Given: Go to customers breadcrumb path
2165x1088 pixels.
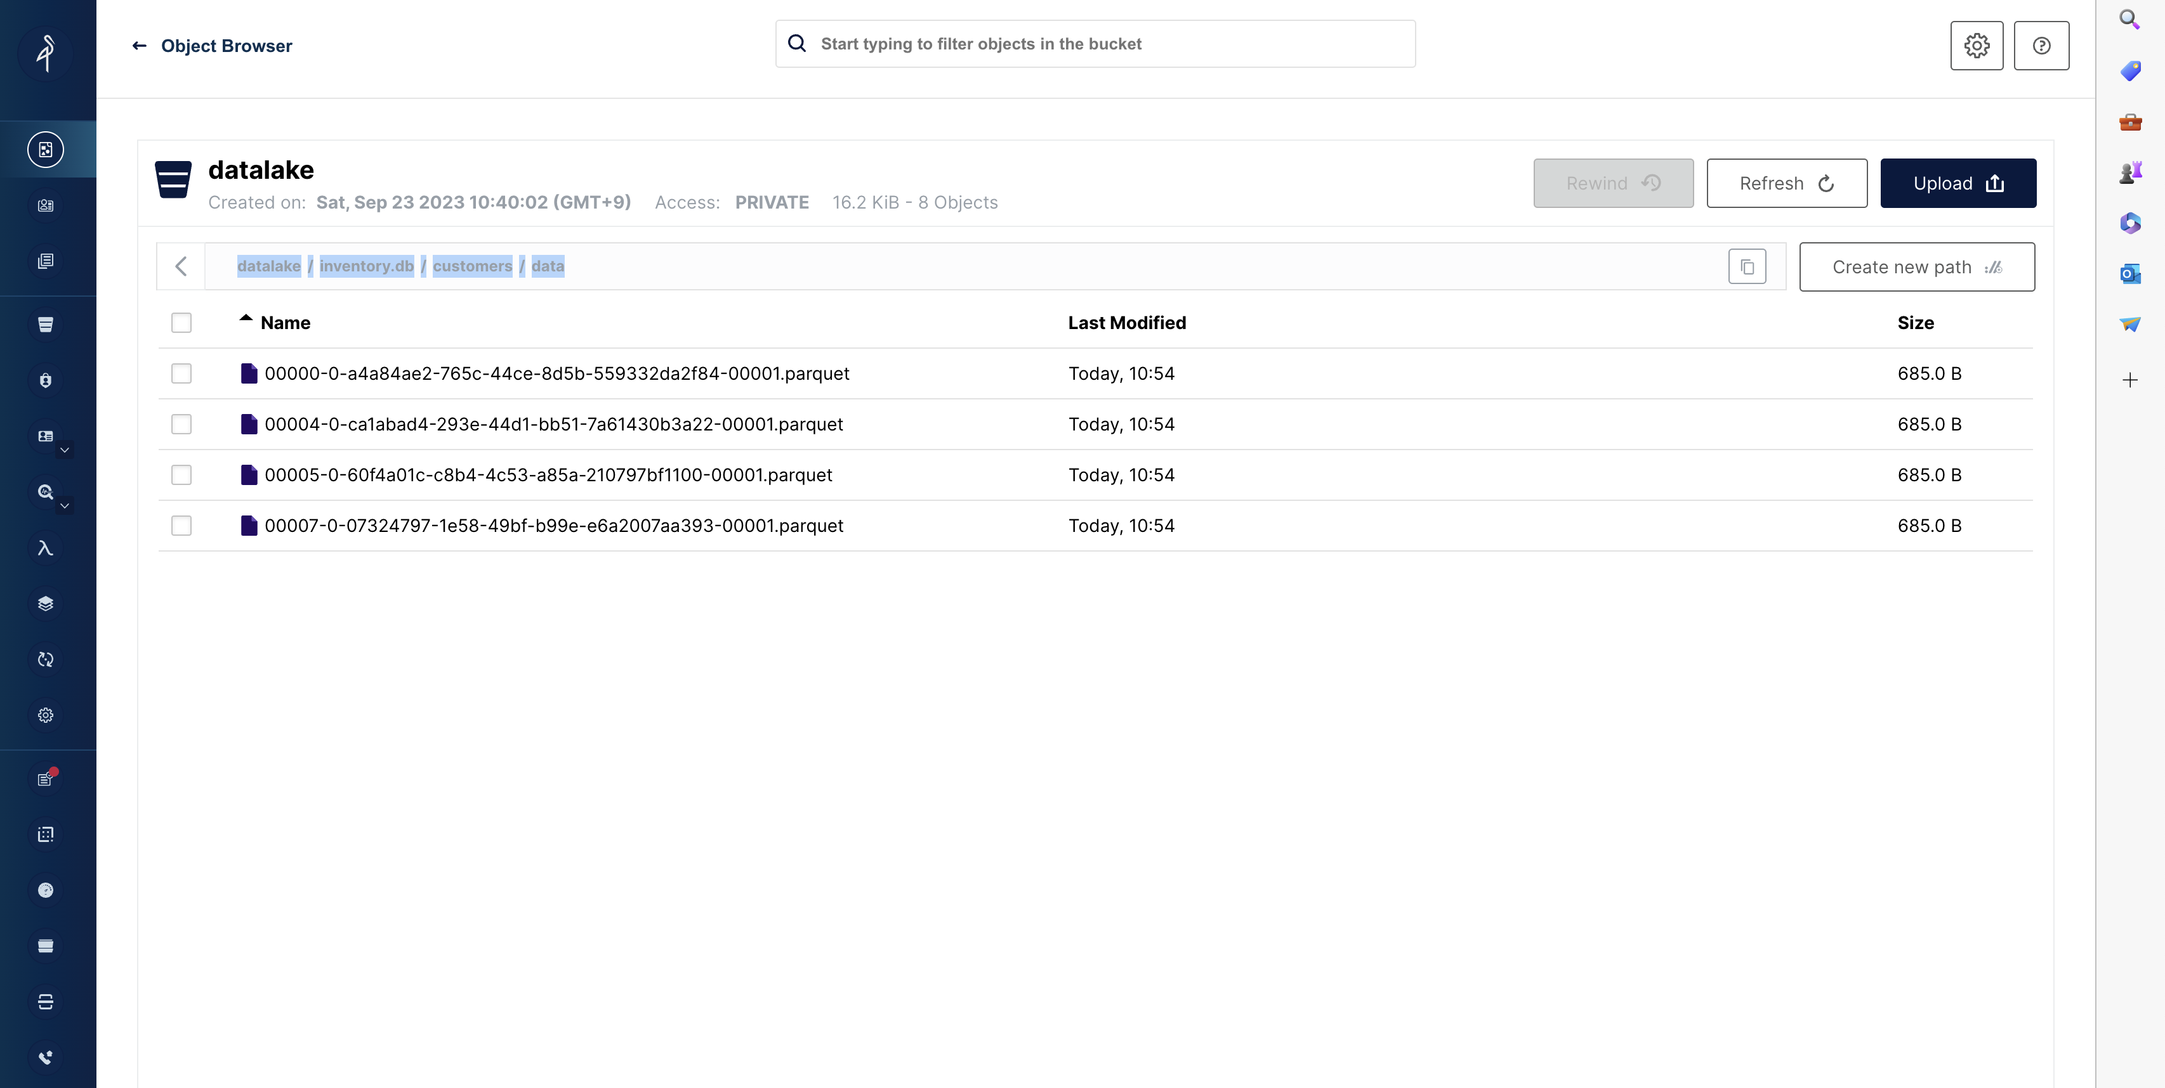Looking at the screenshot, I should [472, 266].
